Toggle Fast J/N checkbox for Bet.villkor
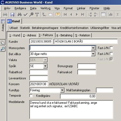 click(111, 54)
